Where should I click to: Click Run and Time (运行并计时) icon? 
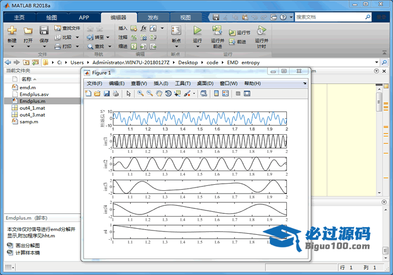pos(262,31)
